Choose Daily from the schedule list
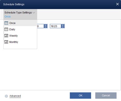121x101 pixels. point(20,29)
